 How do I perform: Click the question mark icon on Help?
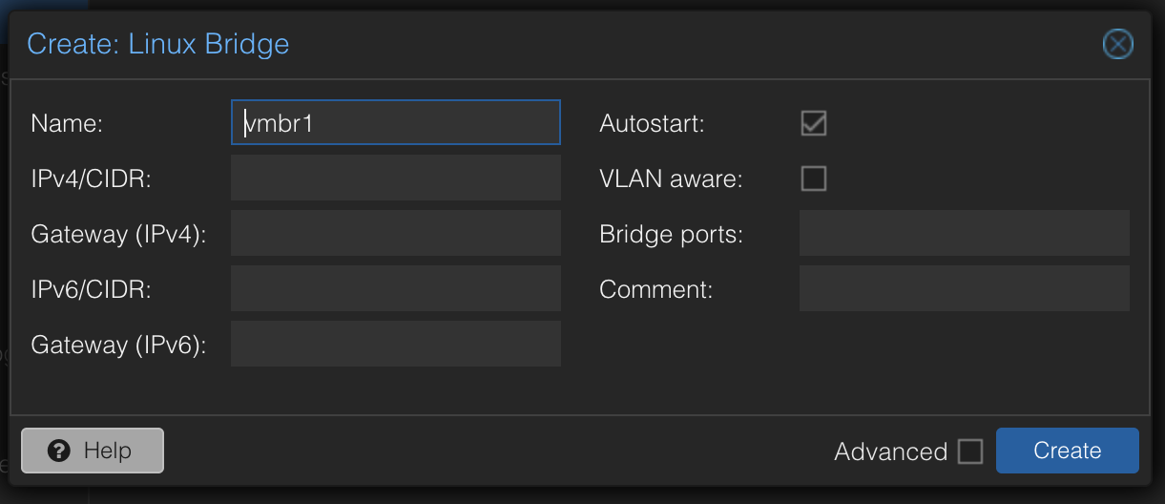point(59,451)
